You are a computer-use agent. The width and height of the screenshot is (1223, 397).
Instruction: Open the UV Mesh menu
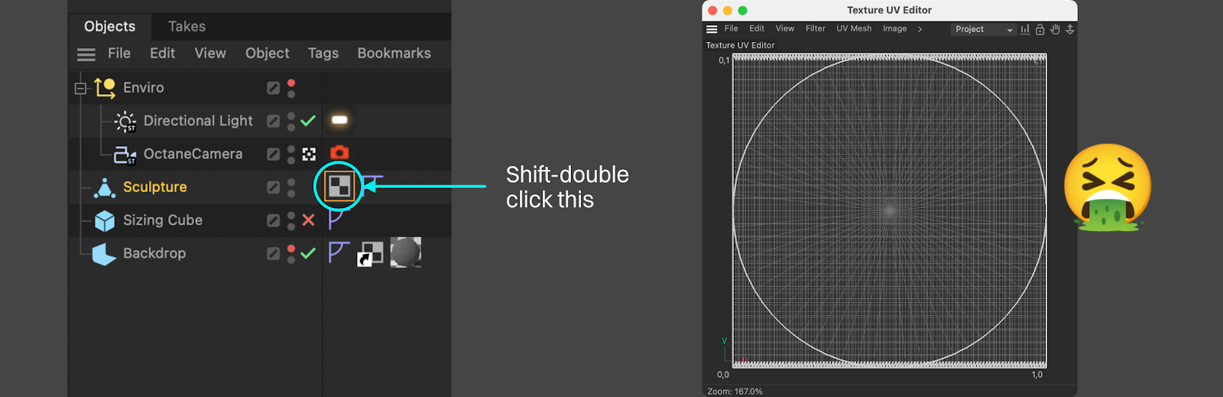pos(854,28)
